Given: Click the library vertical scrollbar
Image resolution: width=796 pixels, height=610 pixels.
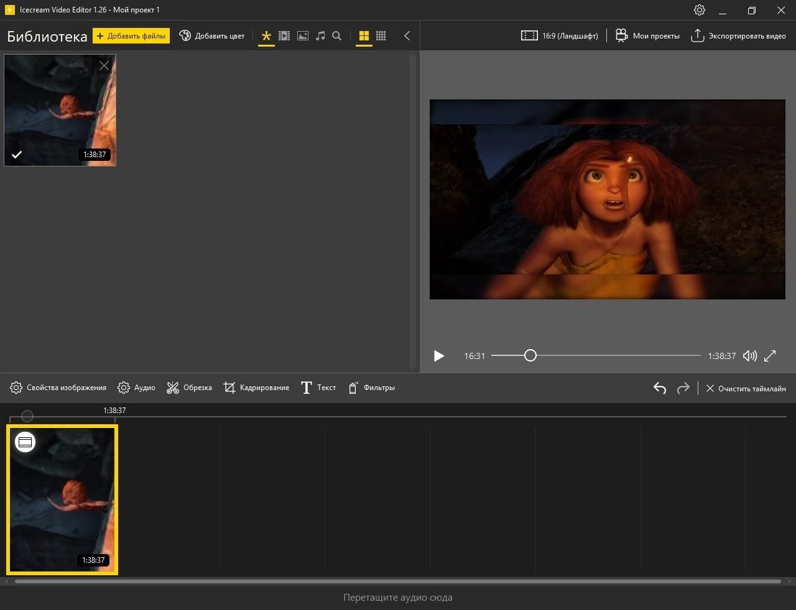Looking at the screenshot, I should coord(412,211).
